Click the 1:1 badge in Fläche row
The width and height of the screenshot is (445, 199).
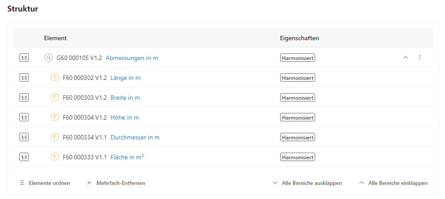[x=24, y=157]
